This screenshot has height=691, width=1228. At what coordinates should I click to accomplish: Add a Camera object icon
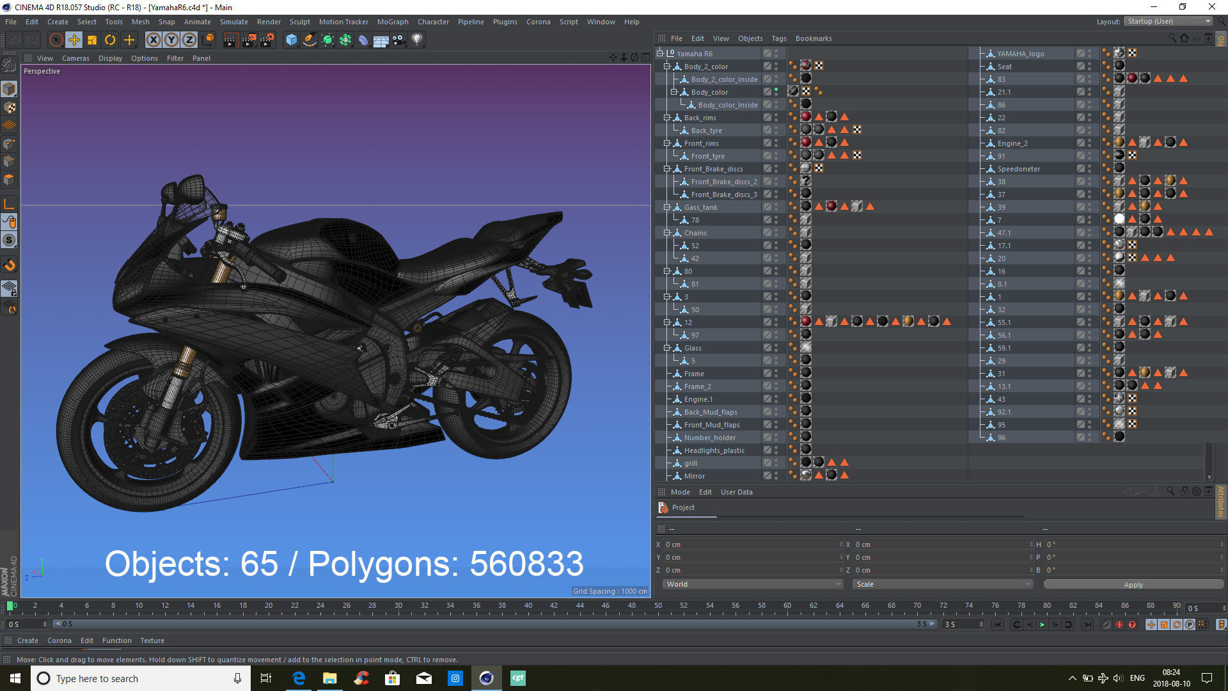click(x=399, y=40)
